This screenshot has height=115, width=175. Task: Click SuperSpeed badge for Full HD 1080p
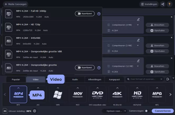pyautogui.click(x=85, y=14)
